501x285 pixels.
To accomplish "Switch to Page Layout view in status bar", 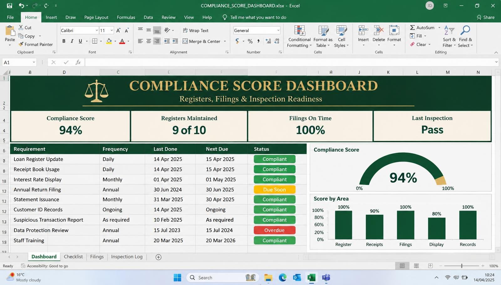I will (416, 266).
